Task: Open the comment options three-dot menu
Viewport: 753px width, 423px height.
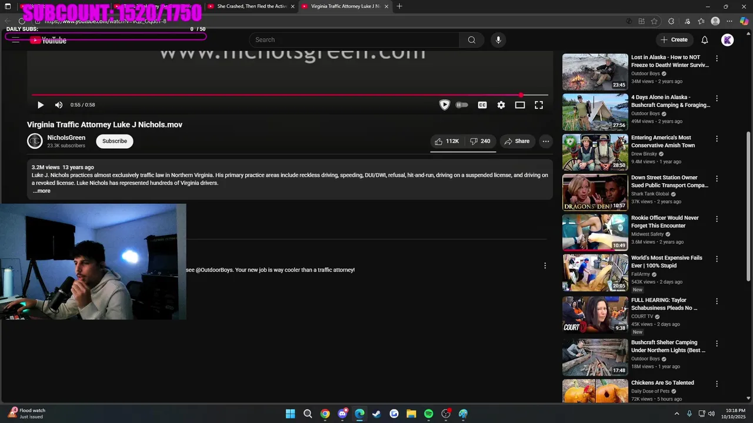Action: (x=545, y=266)
